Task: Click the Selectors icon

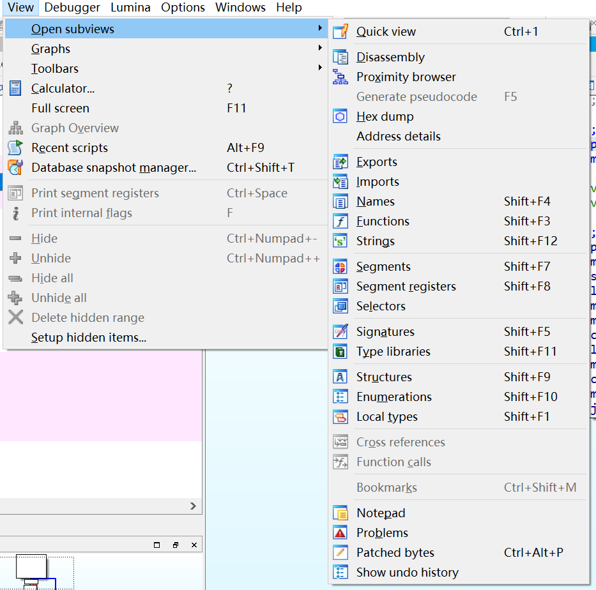Action: pyautogui.click(x=340, y=306)
